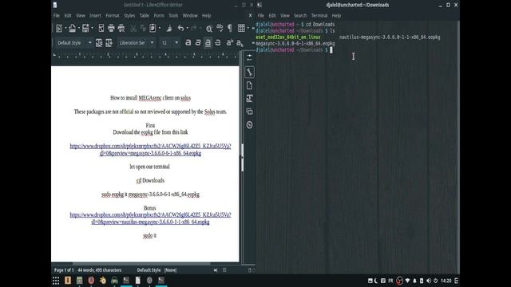Click Page 1 of 1 status field
This screenshot has height=287, width=511.
(x=64, y=270)
